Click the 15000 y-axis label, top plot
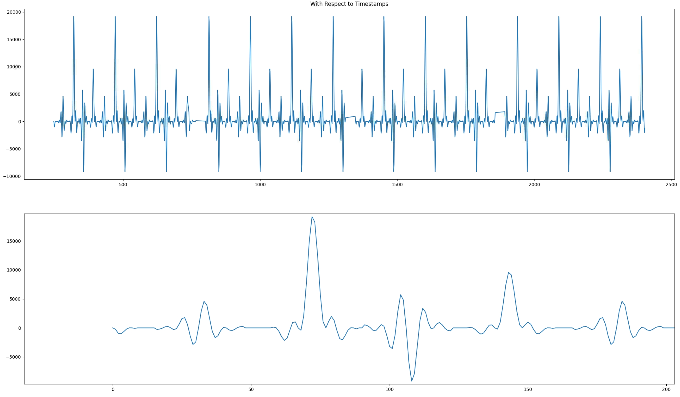Screen dimensions: 680x397 14,40
